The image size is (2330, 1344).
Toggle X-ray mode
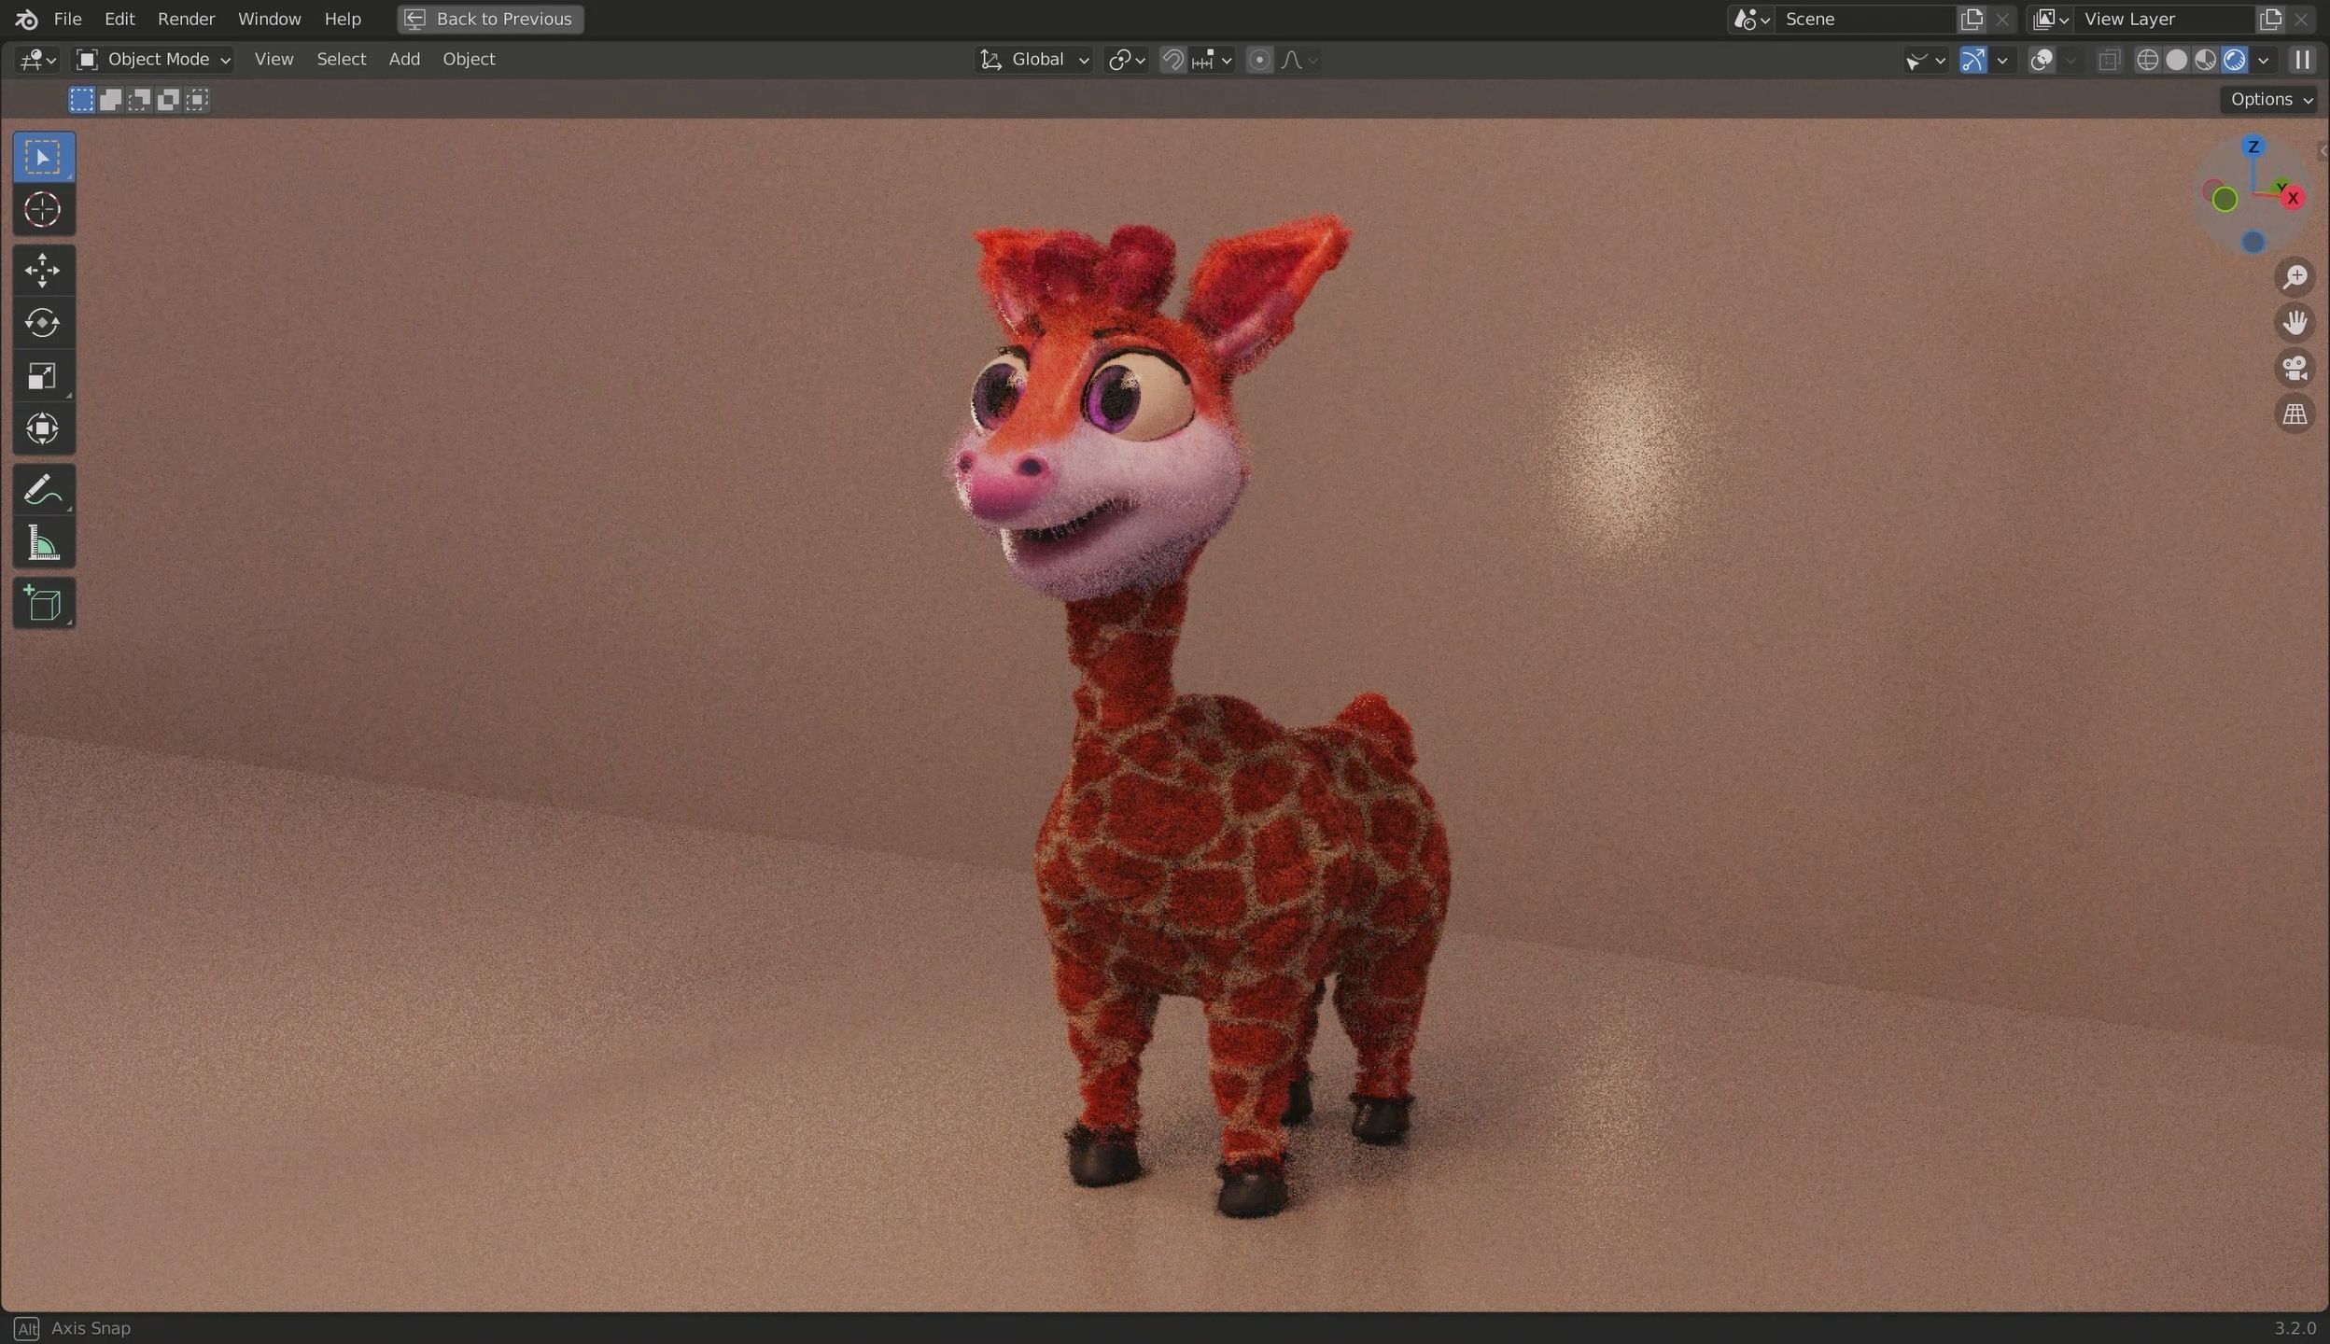2109,60
